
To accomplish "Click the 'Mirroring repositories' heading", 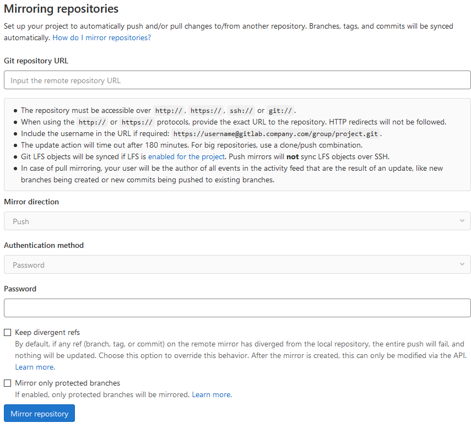I will click(61, 9).
